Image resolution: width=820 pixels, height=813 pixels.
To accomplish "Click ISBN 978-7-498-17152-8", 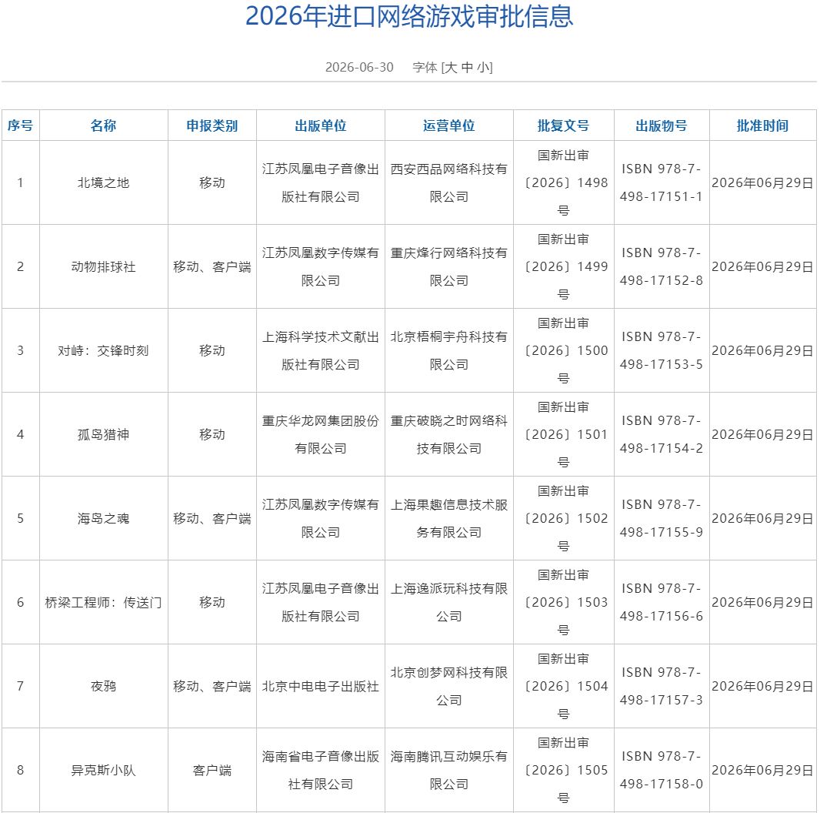I will [662, 267].
